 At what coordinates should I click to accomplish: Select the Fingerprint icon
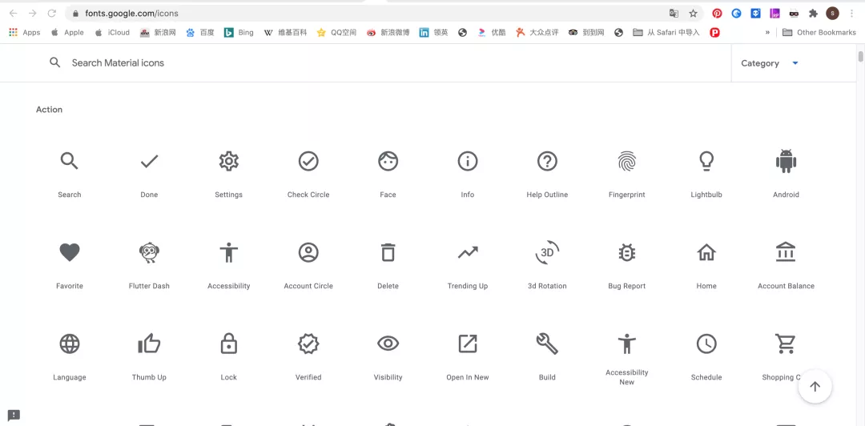(626, 162)
